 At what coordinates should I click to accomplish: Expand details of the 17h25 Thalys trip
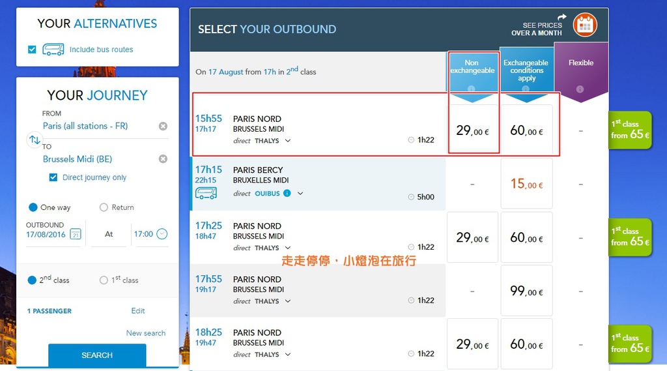pyautogui.click(x=288, y=248)
